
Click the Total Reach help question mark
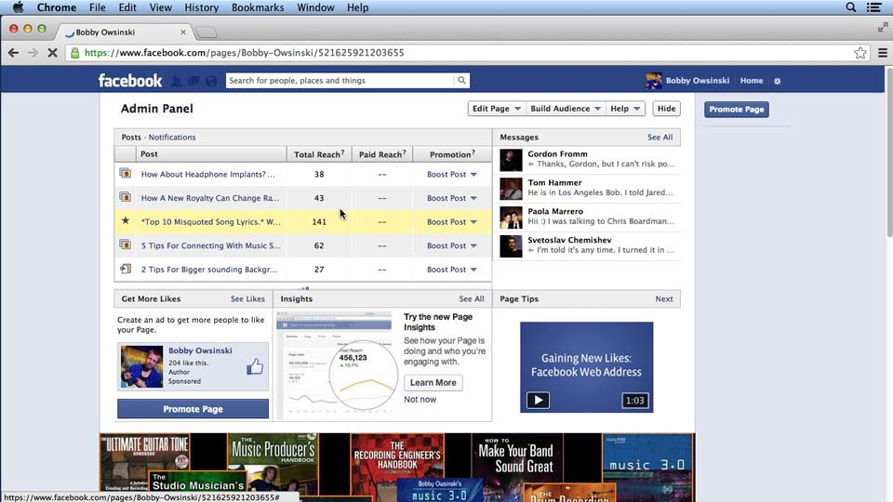(342, 152)
